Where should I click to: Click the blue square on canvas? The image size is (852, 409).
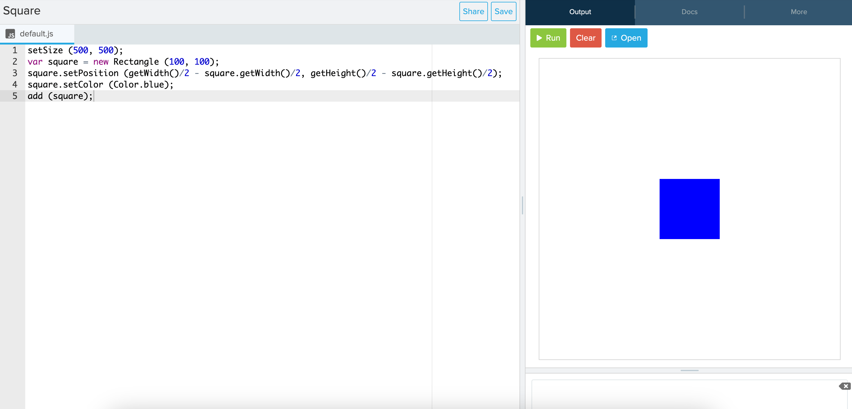689,209
